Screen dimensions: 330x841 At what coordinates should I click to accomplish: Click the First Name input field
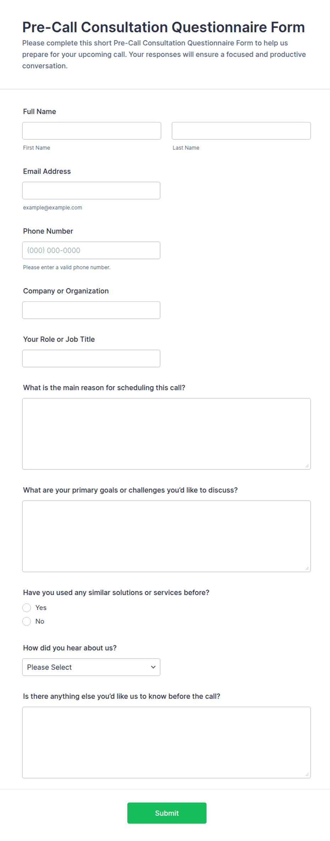tap(92, 131)
